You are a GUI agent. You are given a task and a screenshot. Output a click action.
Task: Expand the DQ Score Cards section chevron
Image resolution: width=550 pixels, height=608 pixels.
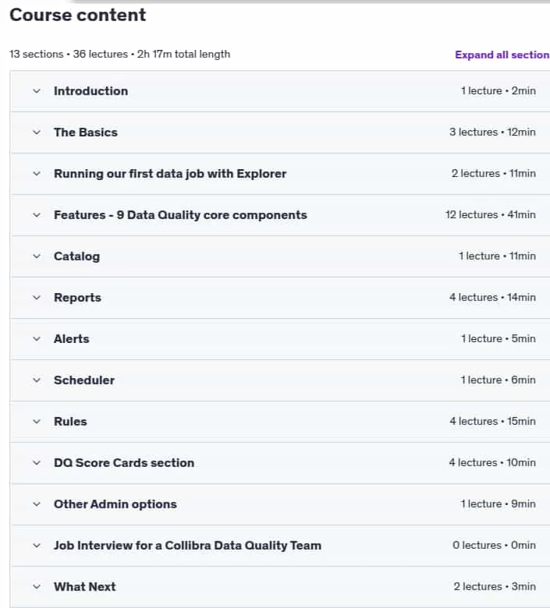point(37,463)
